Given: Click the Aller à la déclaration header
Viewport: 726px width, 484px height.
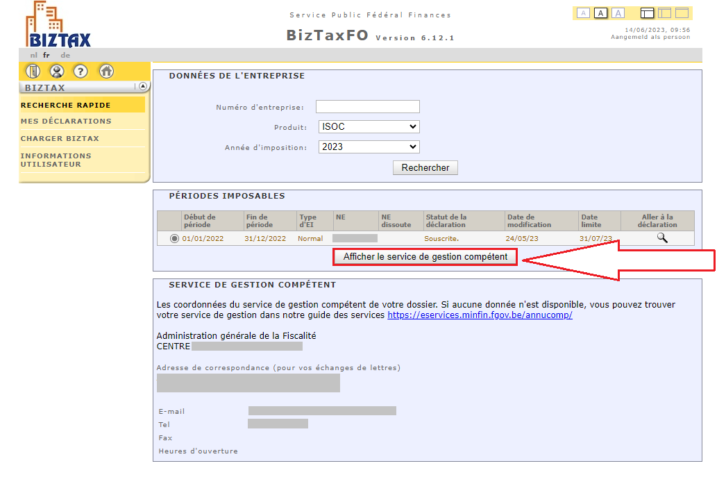Looking at the screenshot, I should tap(657, 221).
